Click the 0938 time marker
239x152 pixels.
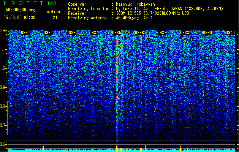point(185,33)
